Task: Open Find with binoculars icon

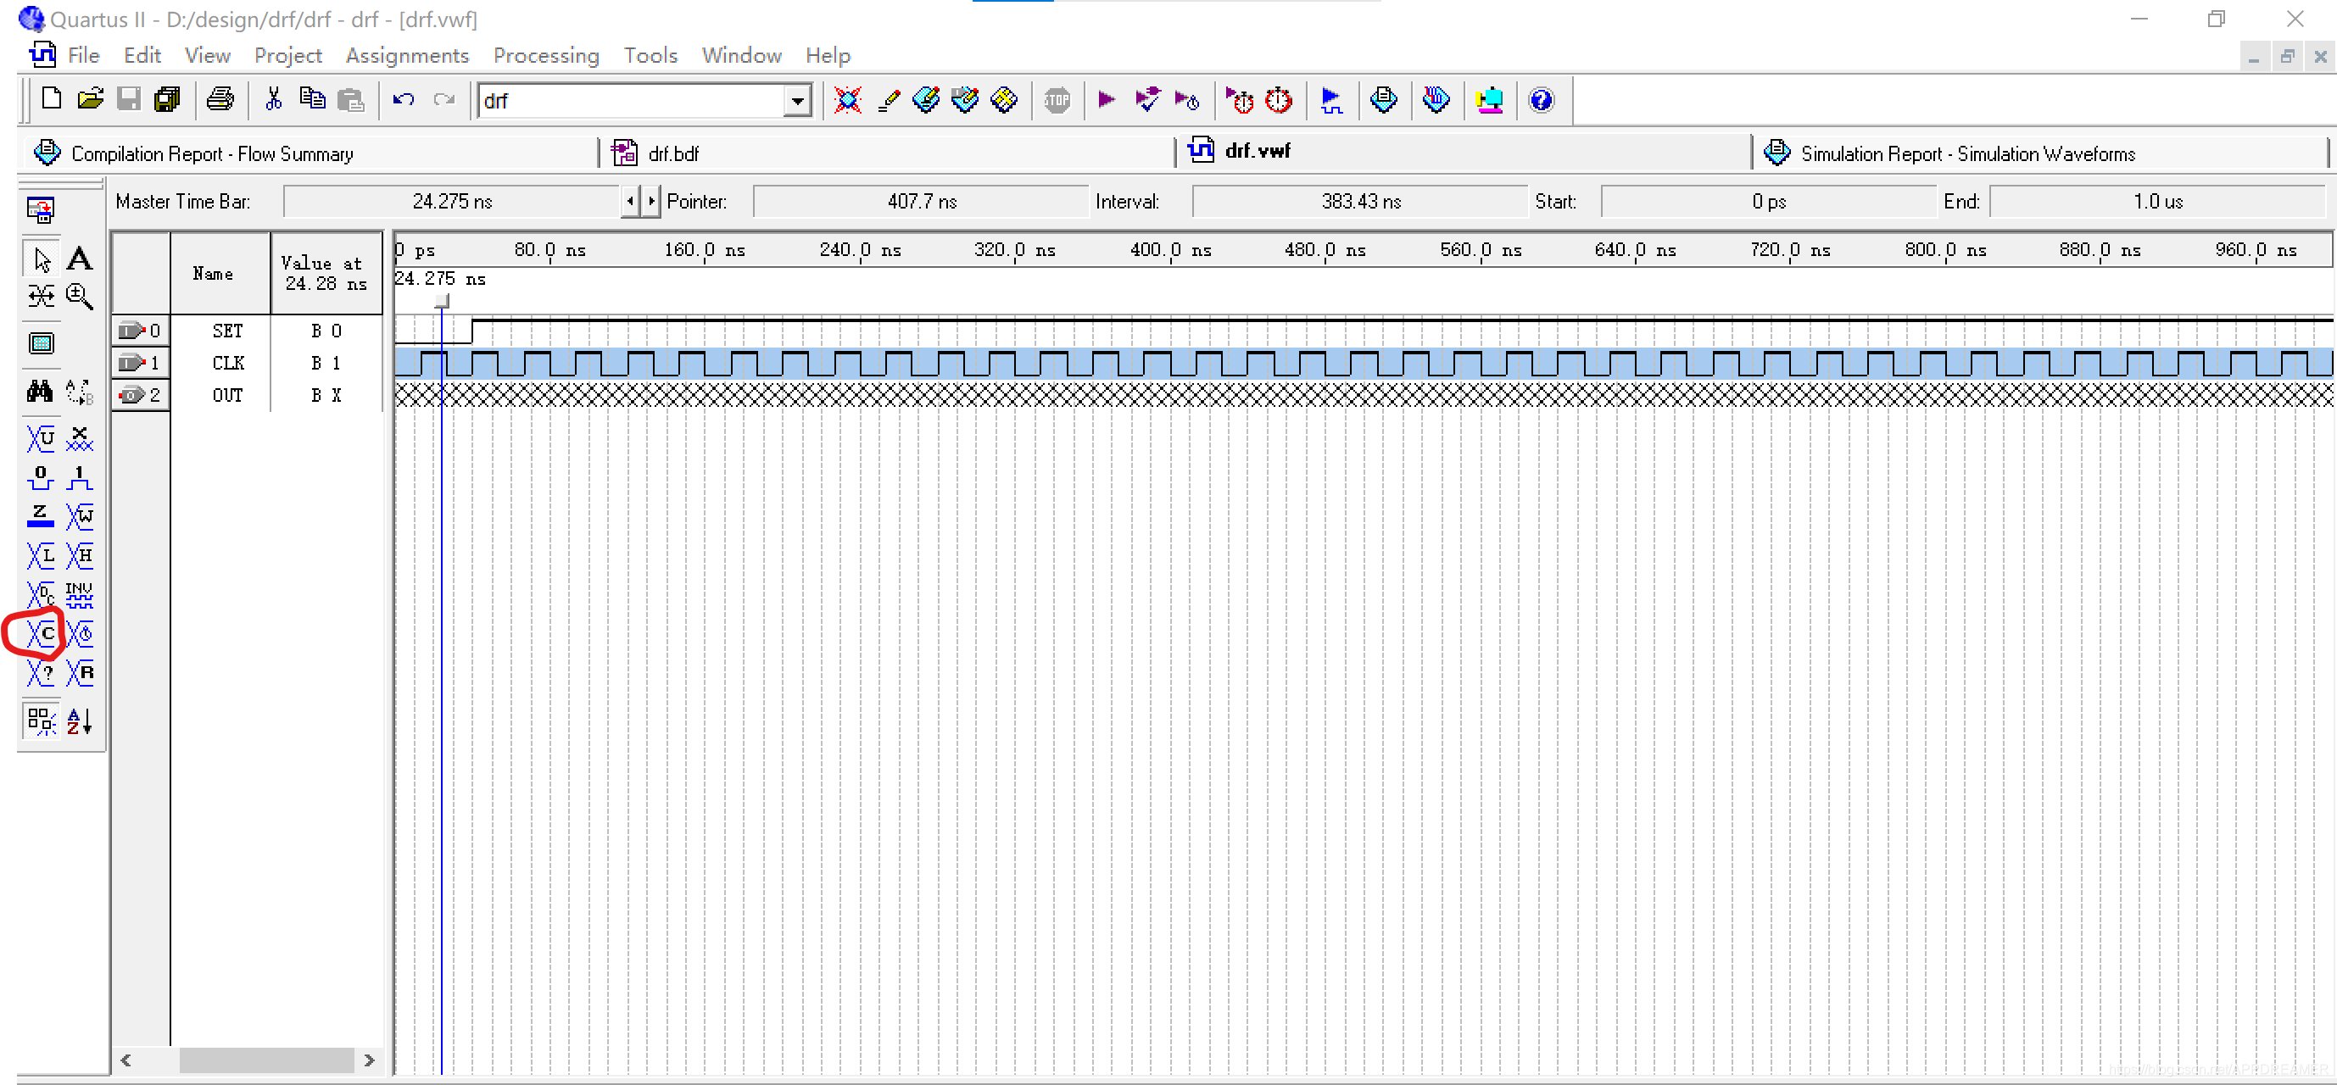Action: click(41, 392)
